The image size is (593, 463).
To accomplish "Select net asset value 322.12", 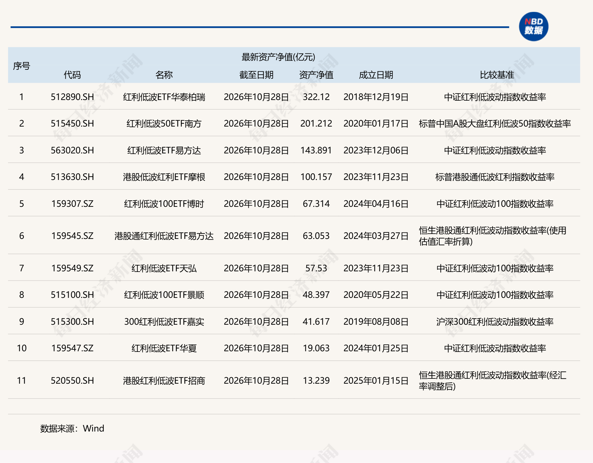I will [x=316, y=97].
